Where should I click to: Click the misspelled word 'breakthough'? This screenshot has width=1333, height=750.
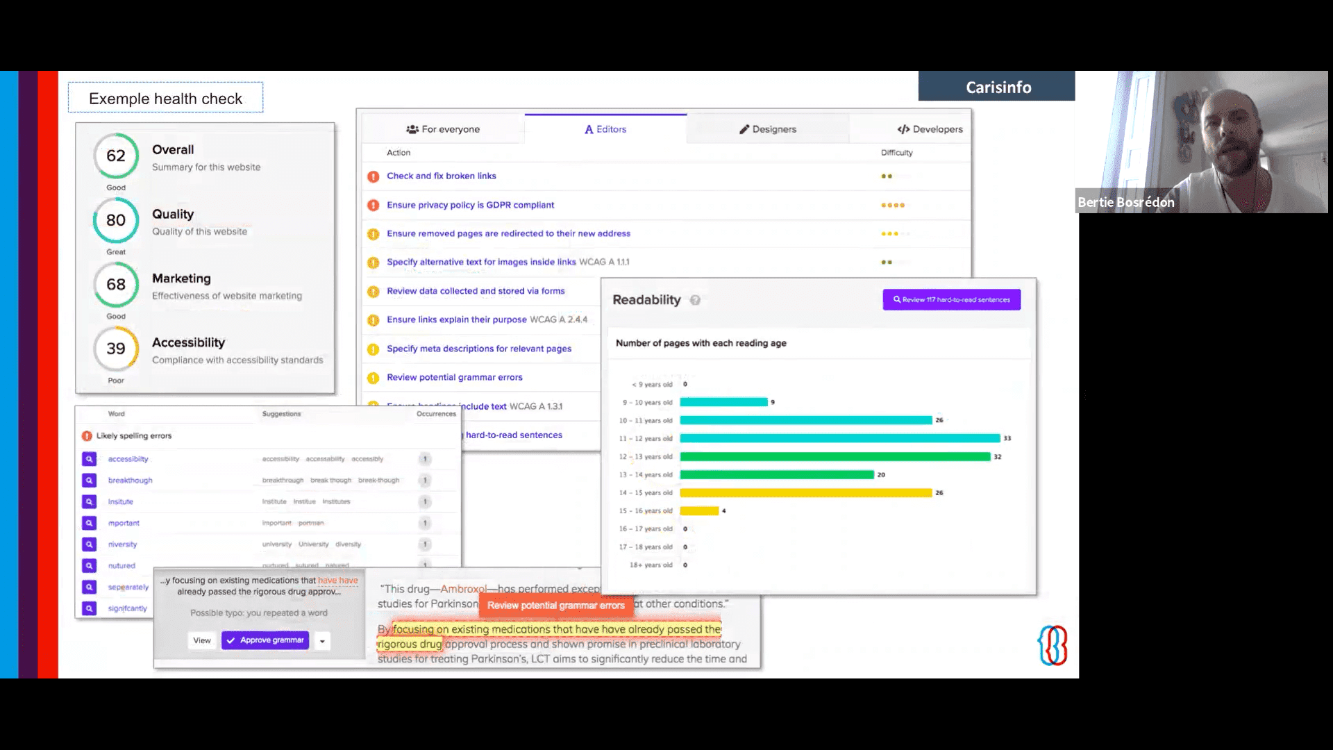(x=130, y=481)
